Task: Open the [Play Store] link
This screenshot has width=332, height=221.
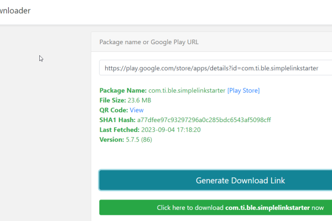Action: [243, 90]
